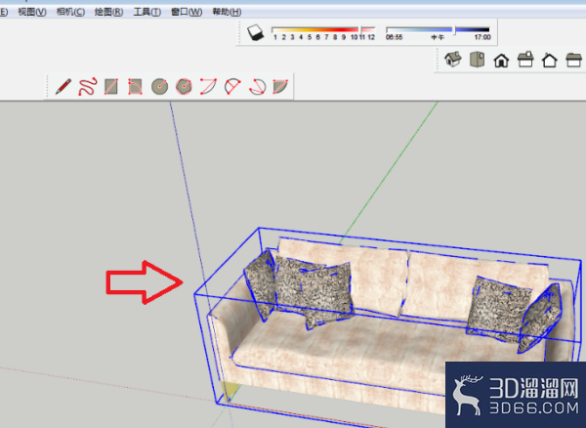The image size is (586, 428).
Task: Open the 工具(T) menu
Action: coord(147,12)
